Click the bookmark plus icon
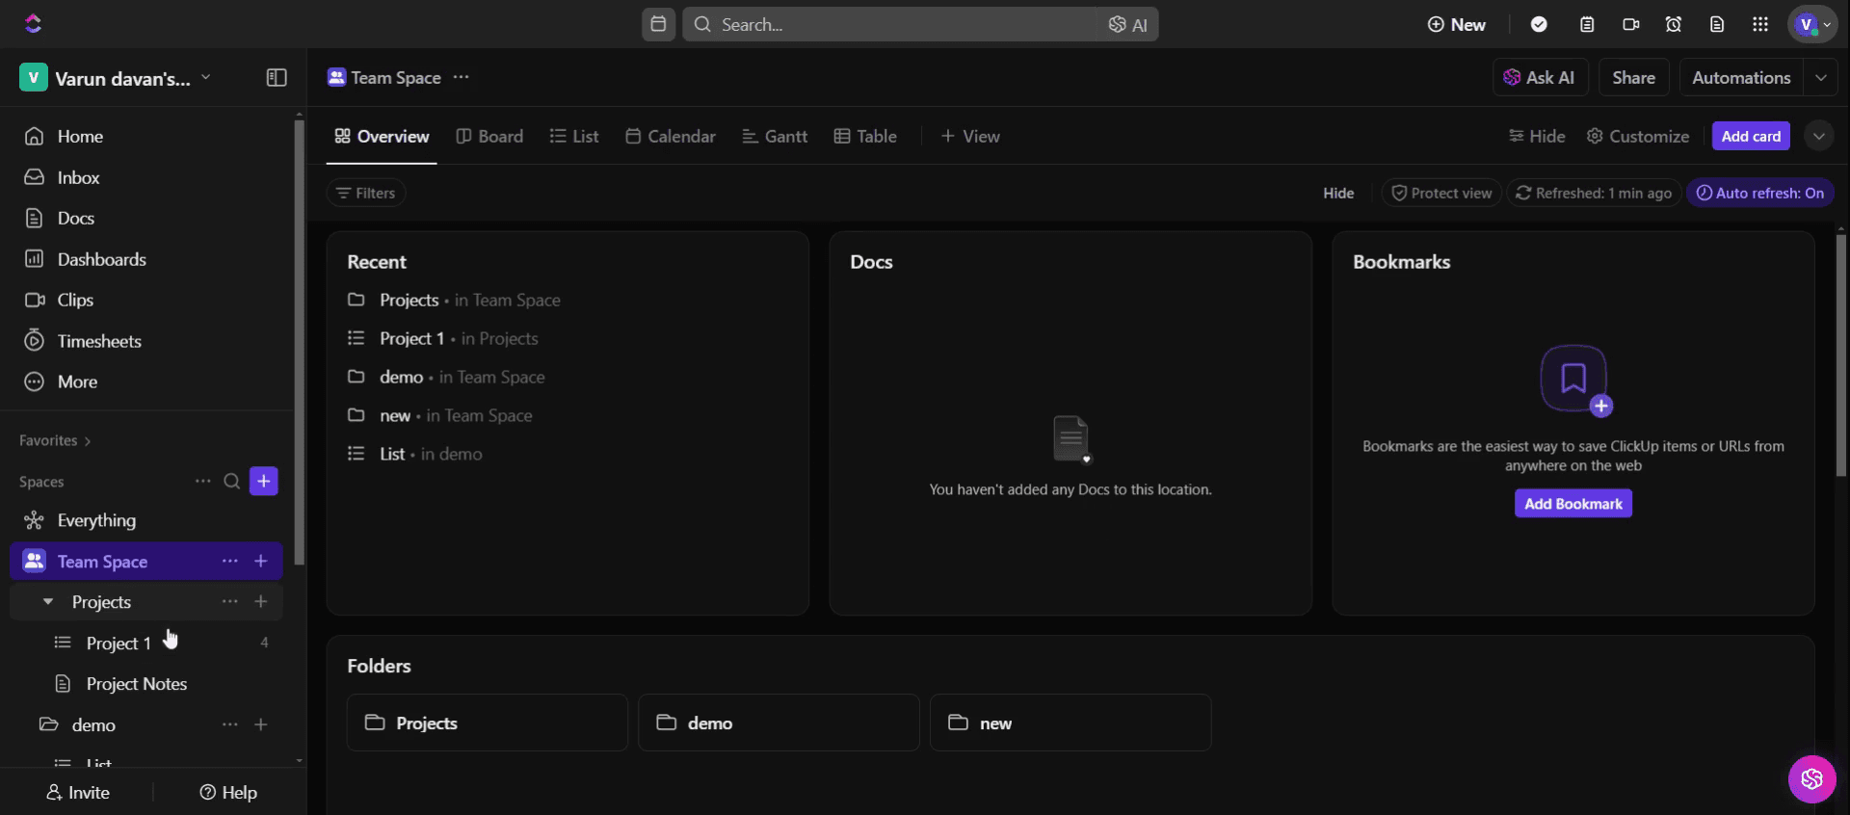This screenshot has height=815, width=1850. pos(1574,380)
